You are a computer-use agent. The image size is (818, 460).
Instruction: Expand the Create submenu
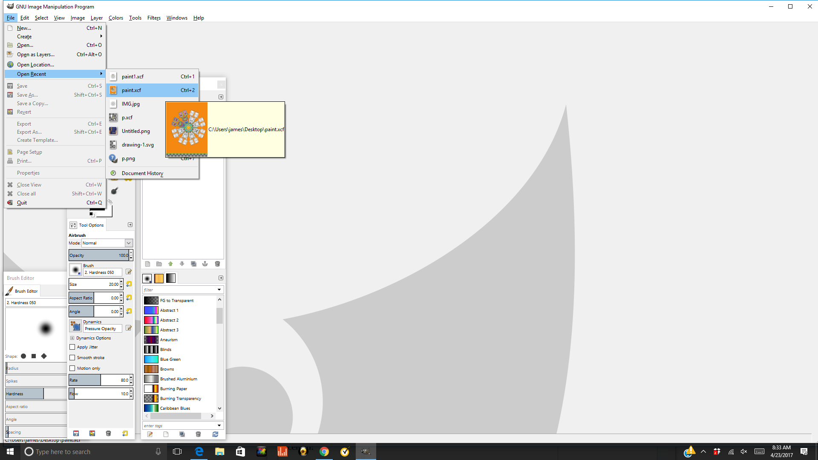coord(55,37)
